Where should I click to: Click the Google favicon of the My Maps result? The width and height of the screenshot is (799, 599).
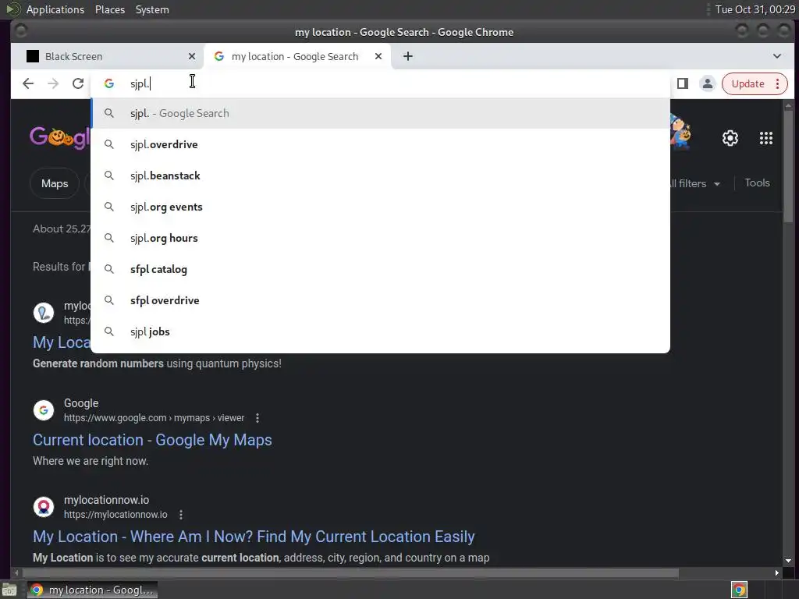[x=44, y=410]
